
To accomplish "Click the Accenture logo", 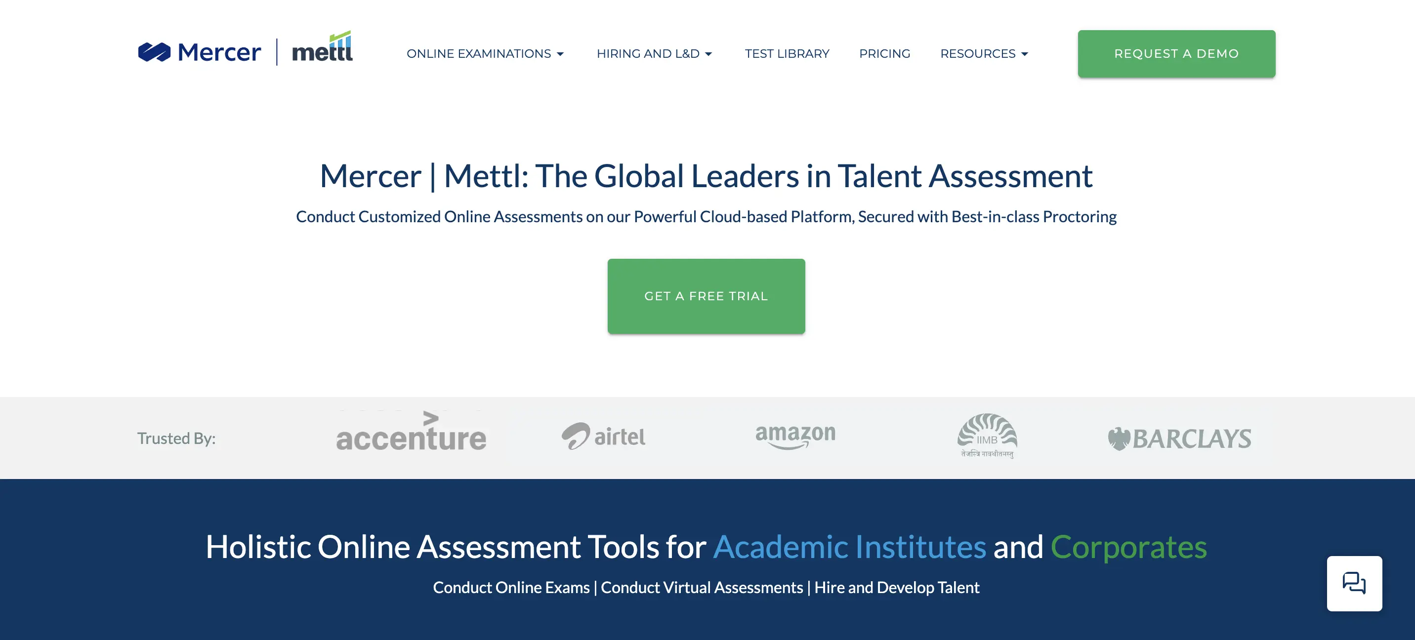I will [411, 432].
